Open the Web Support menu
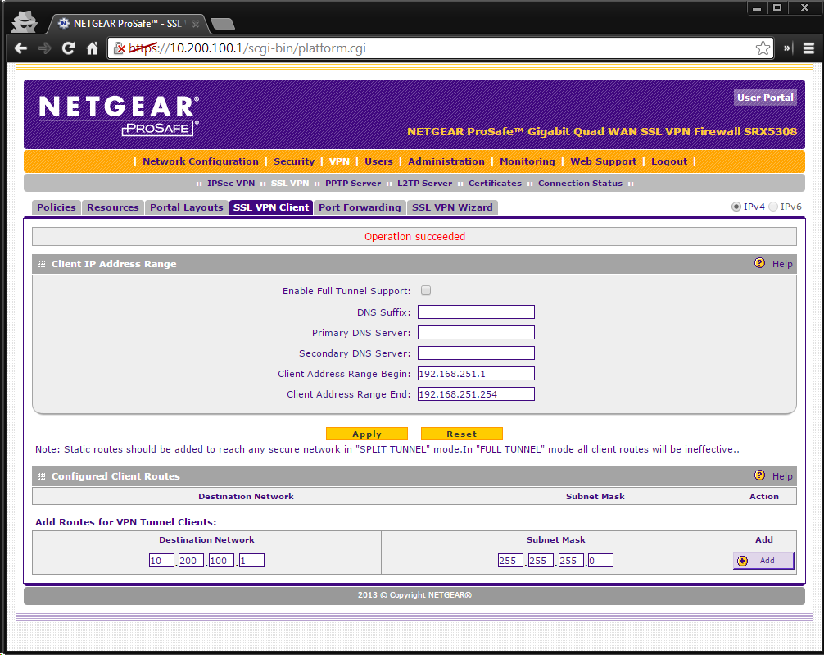824x655 pixels. tap(604, 161)
